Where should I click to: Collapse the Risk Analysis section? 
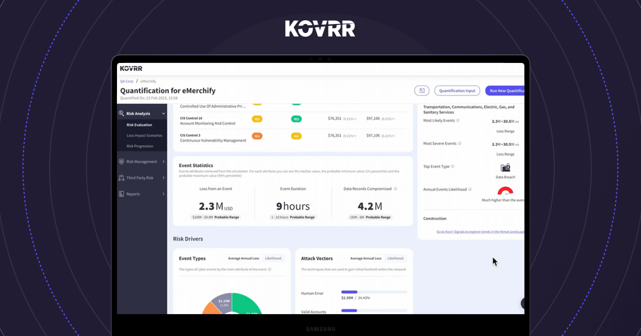pos(163,114)
